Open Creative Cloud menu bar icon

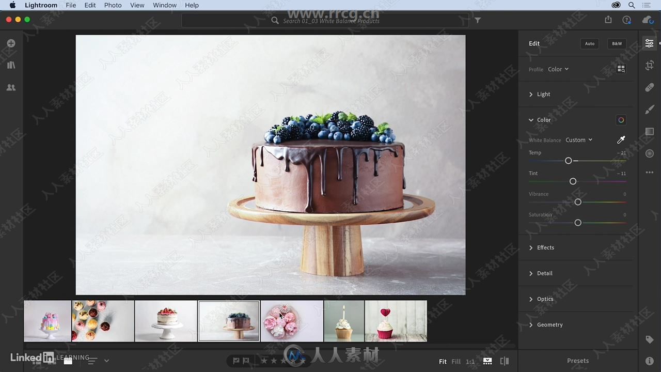616,5
